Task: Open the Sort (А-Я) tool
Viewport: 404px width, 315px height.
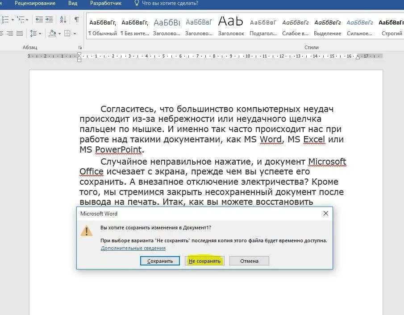Action: click(x=63, y=19)
